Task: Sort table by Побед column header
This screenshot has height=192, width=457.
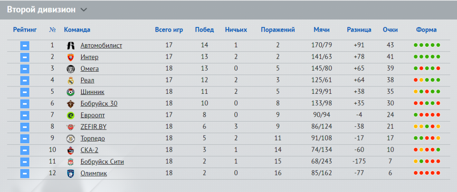Action: click(205, 30)
